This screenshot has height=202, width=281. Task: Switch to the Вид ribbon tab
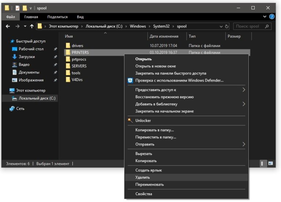[80, 17]
